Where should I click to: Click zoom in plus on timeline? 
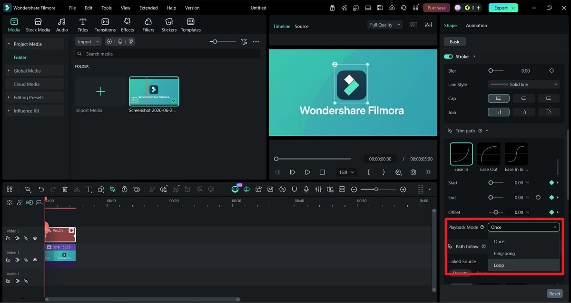(403, 189)
